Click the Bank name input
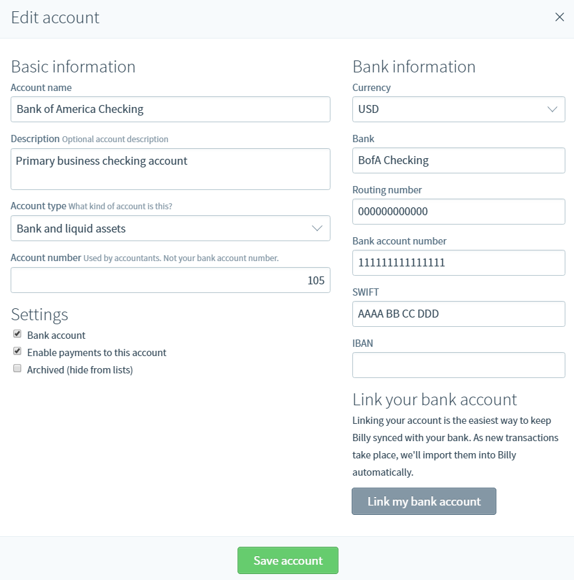Screen dimensions: 574x580 pyautogui.click(x=458, y=160)
